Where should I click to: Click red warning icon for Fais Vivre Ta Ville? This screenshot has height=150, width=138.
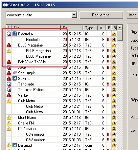coord(9,62)
